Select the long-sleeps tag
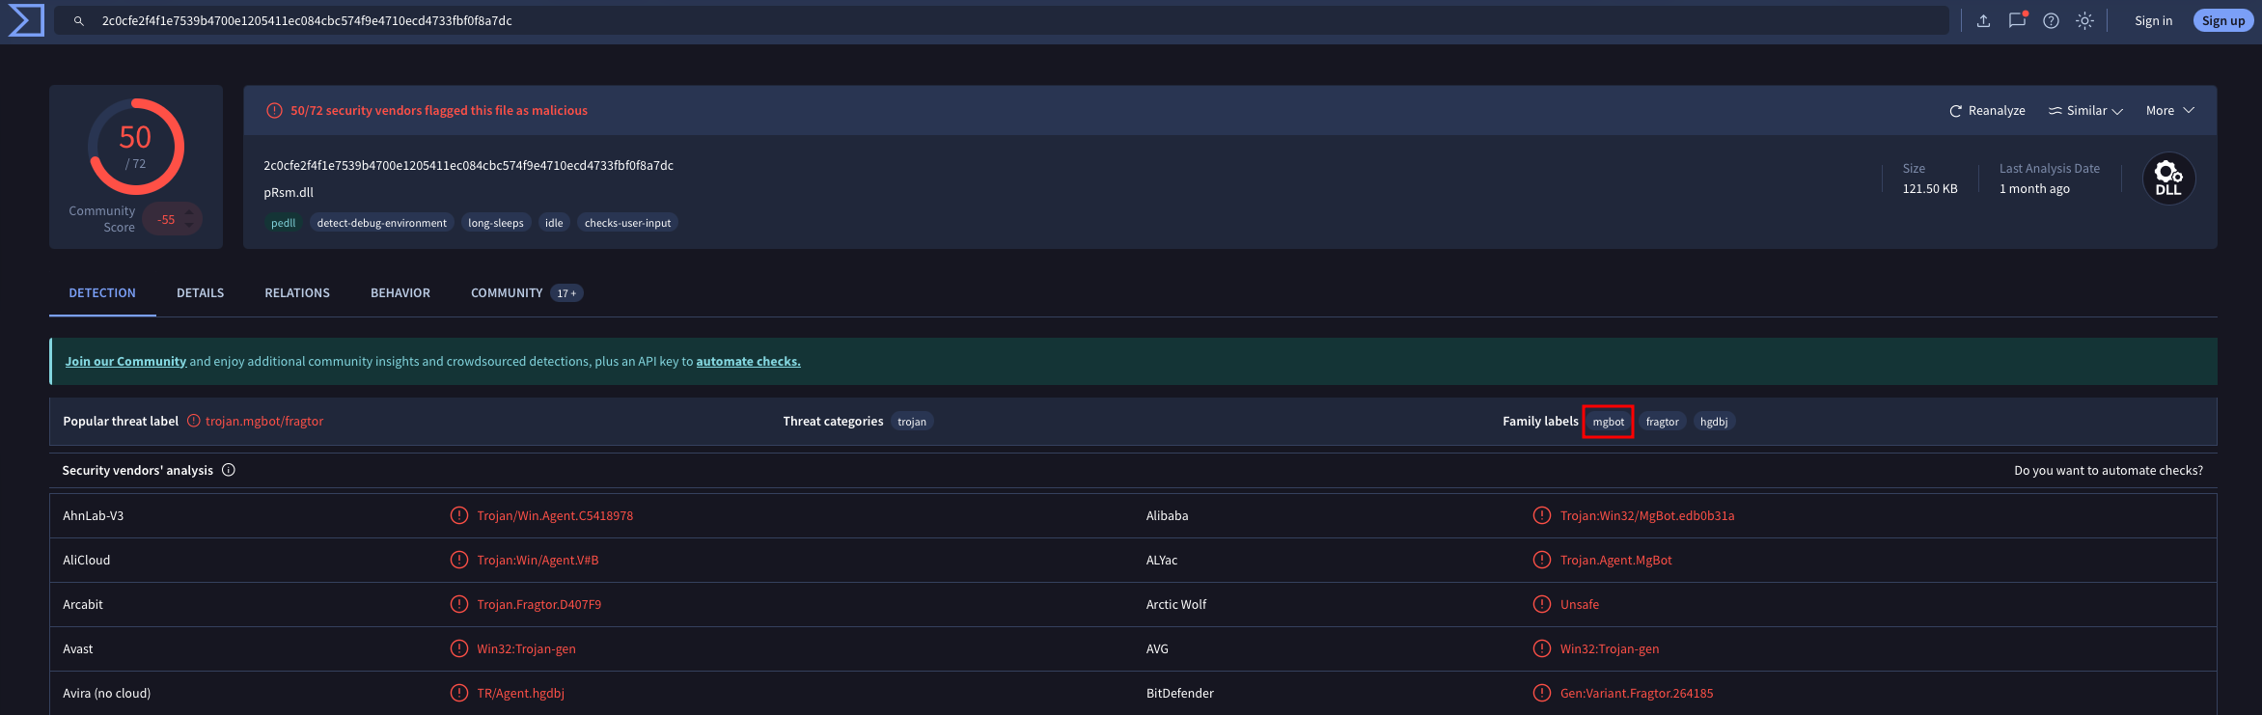The width and height of the screenshot is (2262, 715). [496, 223]
